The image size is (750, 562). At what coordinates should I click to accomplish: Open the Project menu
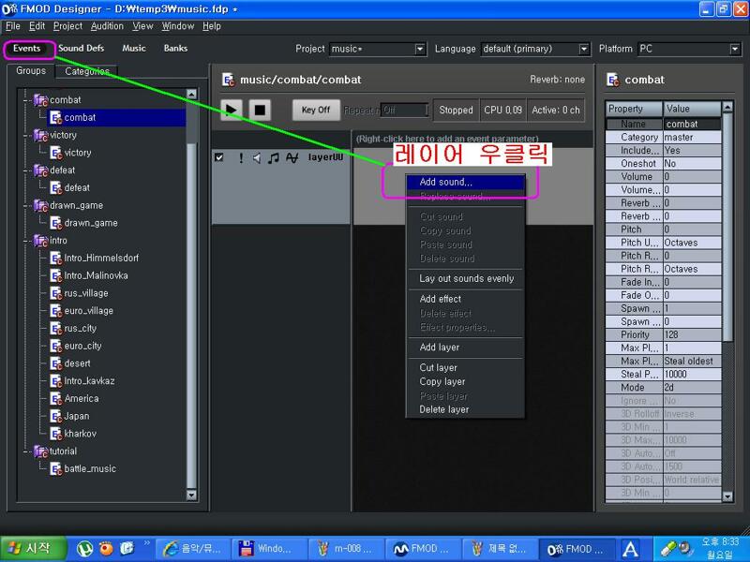pos(67,26)
